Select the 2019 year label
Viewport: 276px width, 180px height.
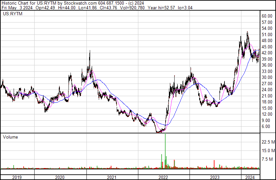pyautogui.click(x=17, y=177)
